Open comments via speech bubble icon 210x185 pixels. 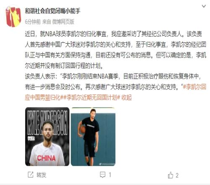[102, 175]
